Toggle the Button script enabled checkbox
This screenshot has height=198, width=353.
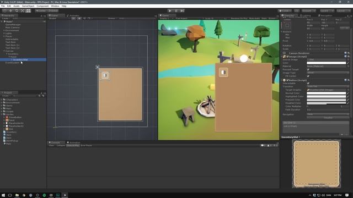pyautogui.click(x=287, y=80)
